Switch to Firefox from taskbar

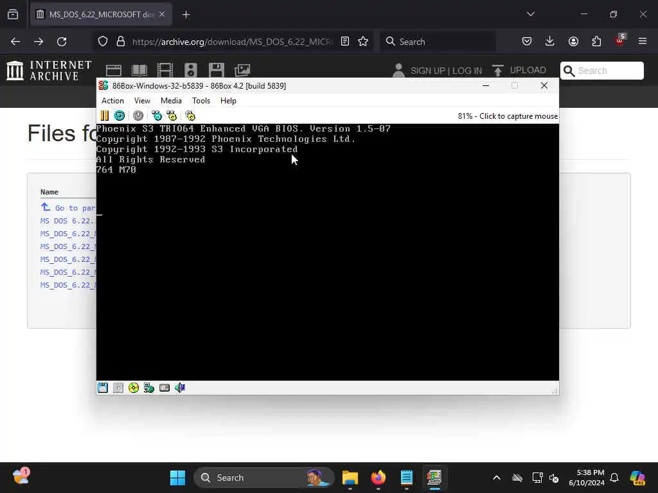click(378, 478)
